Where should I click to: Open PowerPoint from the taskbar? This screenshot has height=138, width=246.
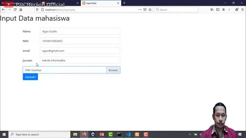click(101, 135)
